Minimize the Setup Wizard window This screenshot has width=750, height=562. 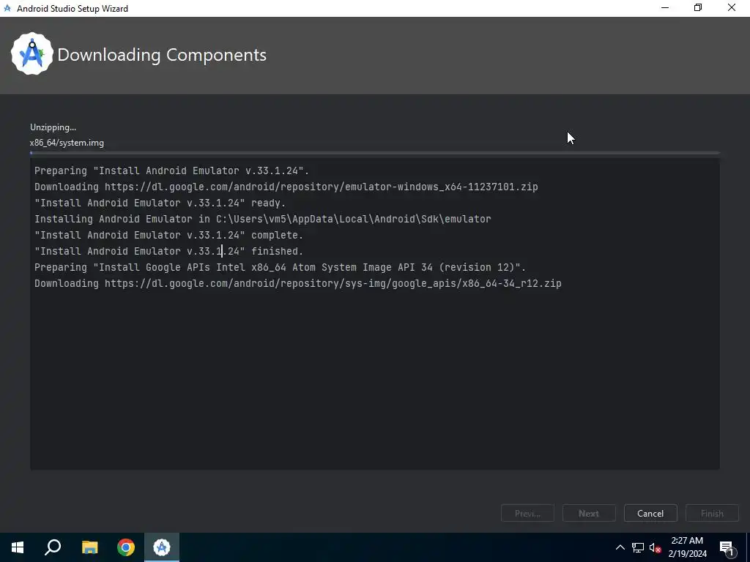(665, 8)
